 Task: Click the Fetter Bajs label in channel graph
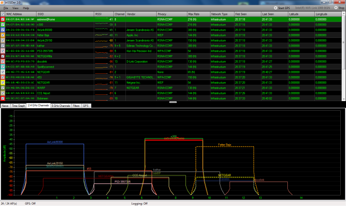pos(224,145)
